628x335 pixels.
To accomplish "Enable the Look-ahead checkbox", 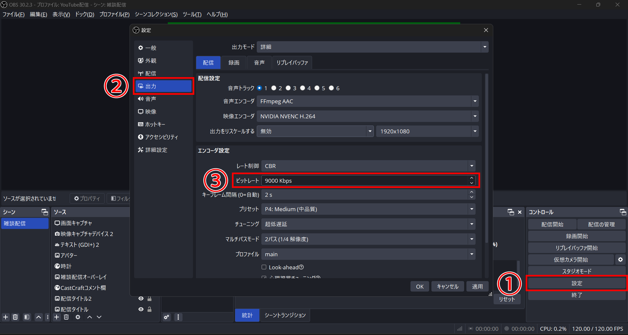I will click(264, 267).
